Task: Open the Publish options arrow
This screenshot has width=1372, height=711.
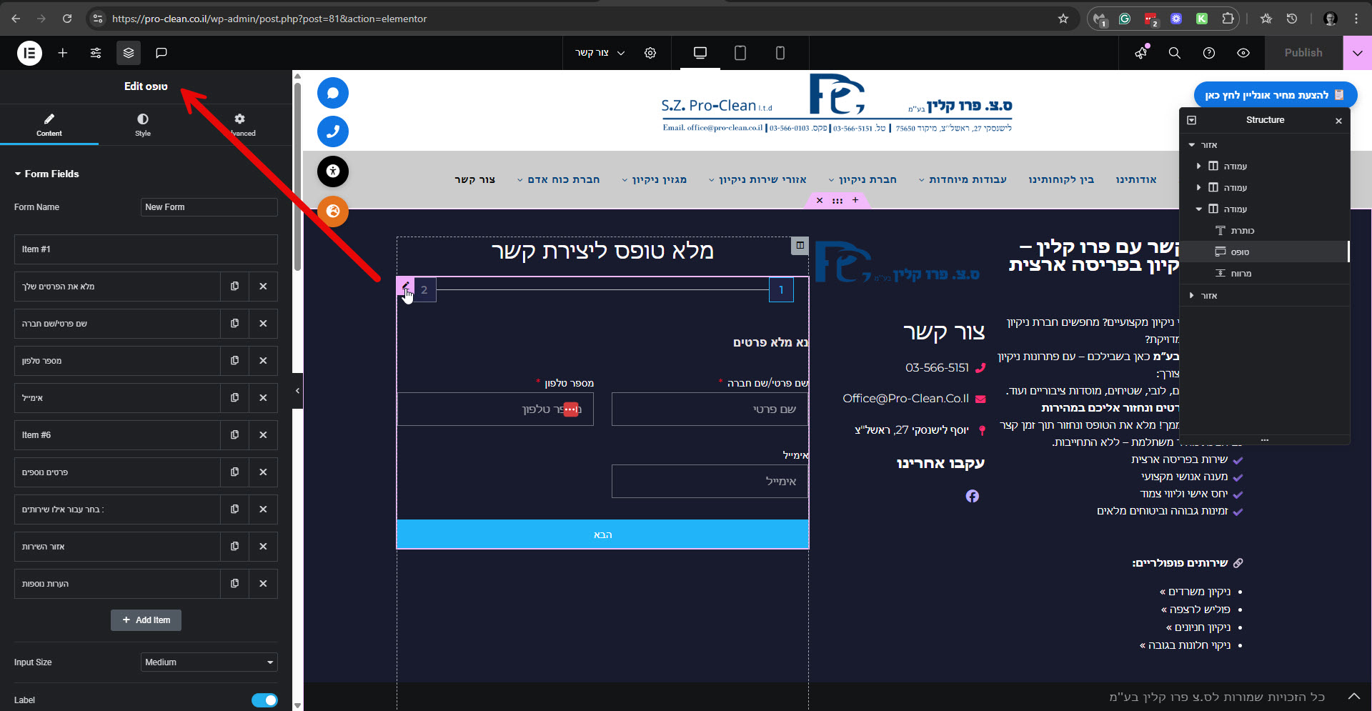Action: pyautogui.click(x=1358, y=53)
